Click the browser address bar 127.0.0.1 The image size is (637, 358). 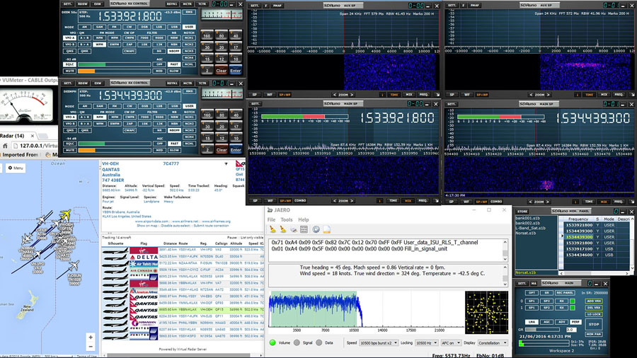coord(36,146)
